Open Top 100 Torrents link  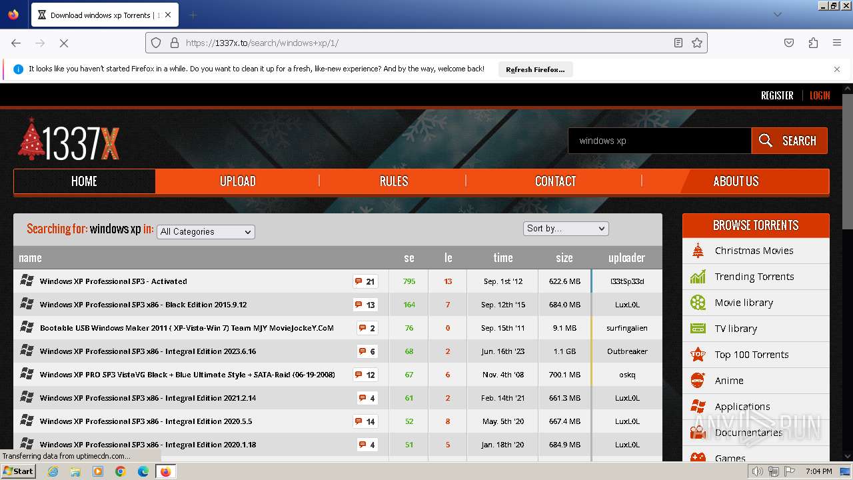pyautogui.click(x=752, y=355)
